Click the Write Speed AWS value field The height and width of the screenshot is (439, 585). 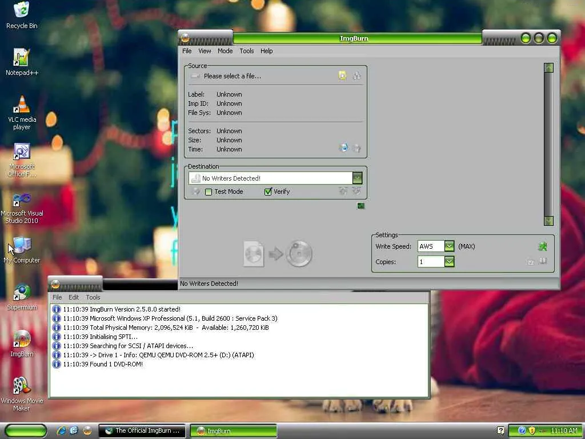pos(431,246)
